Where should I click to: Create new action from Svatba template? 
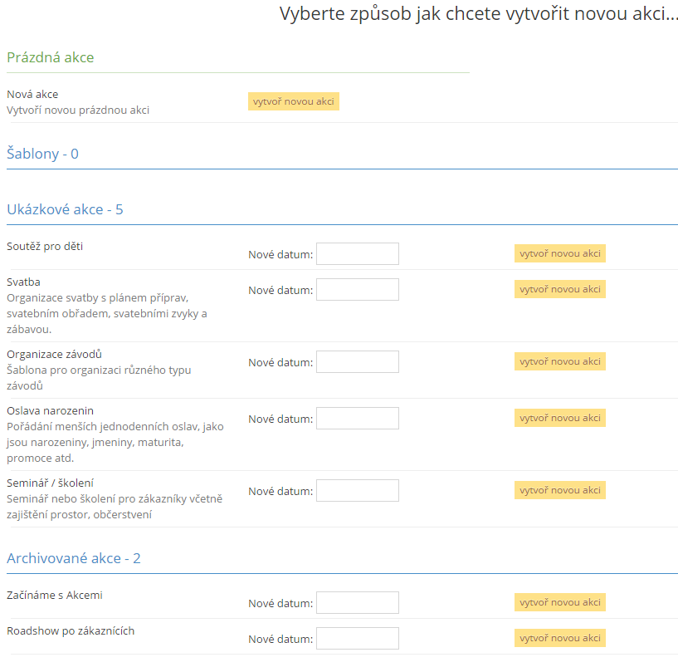coord(559,289)
